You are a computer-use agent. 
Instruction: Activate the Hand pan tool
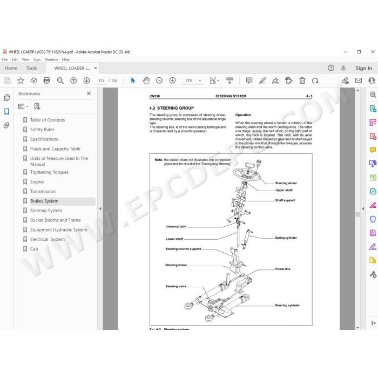(x=146, y=80)
